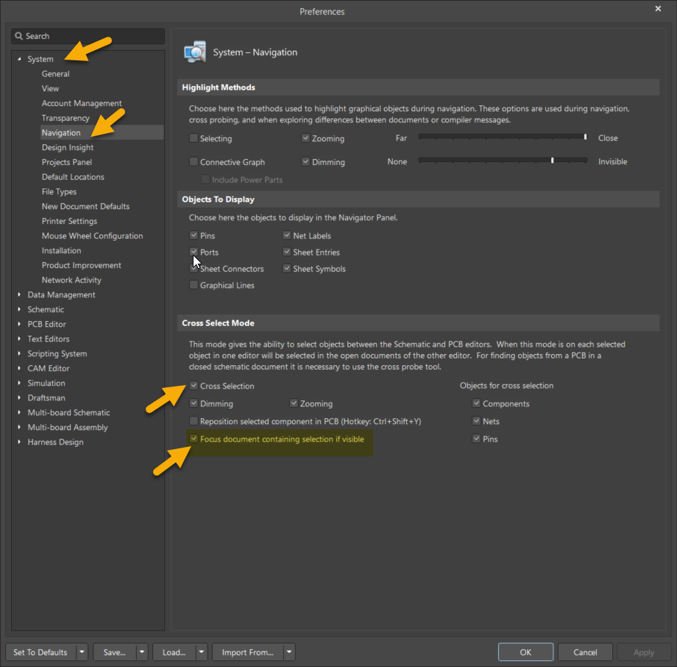Toggle Focus document containing selection if visible

[x=194, y=439]
